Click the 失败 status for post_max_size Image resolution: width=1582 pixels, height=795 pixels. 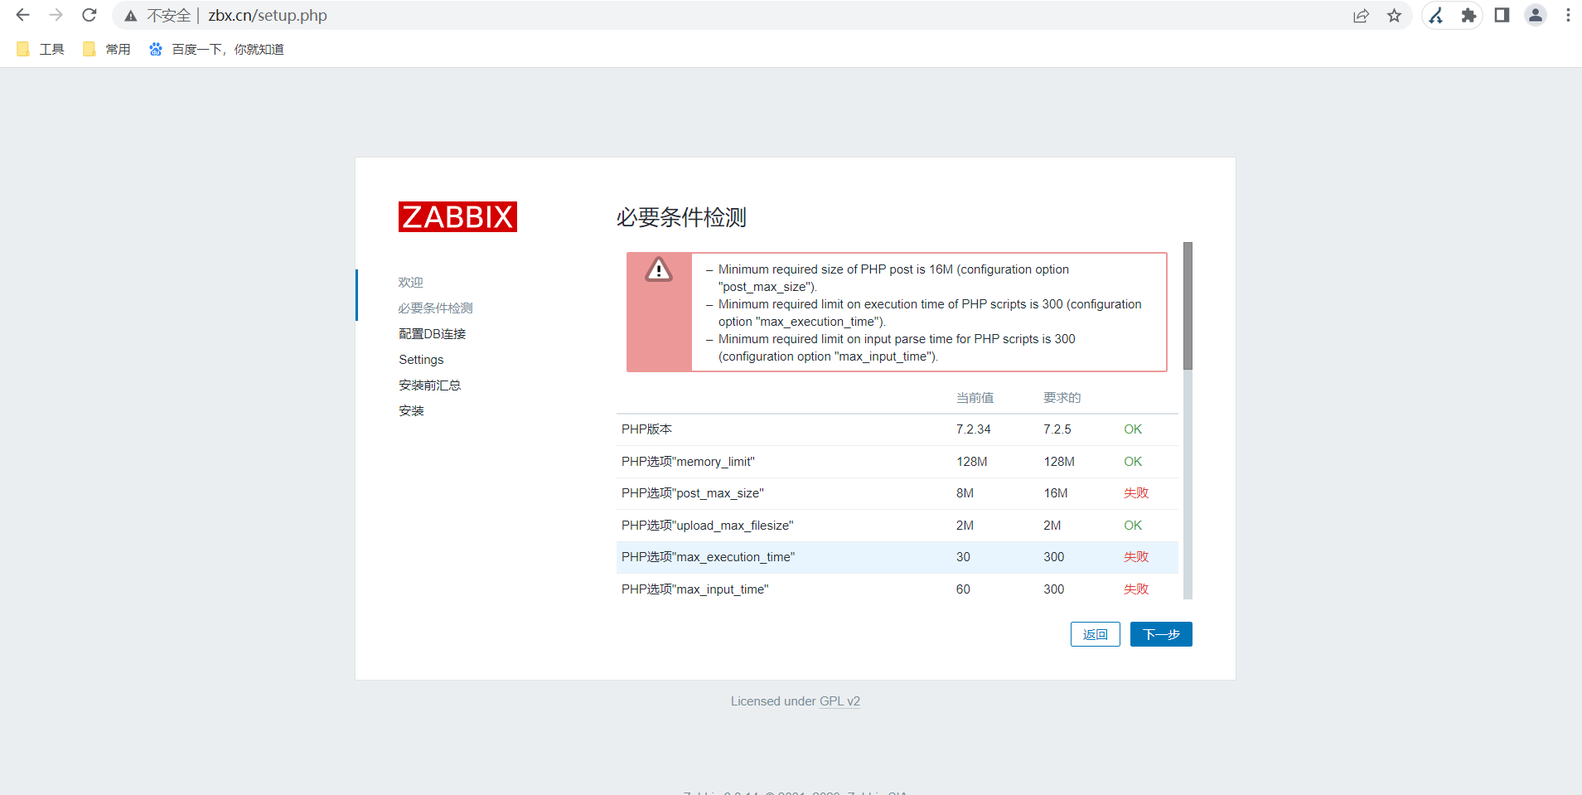click(x=1136, y=493)
